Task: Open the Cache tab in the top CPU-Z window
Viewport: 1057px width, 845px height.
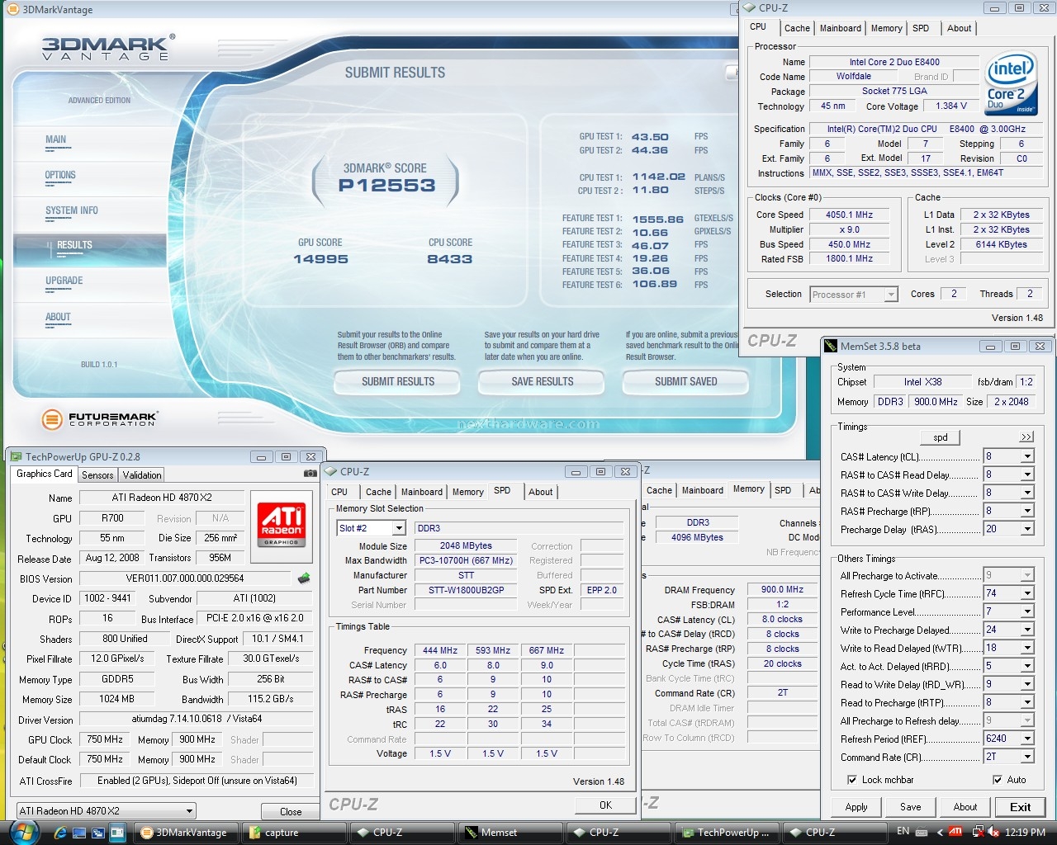Action: [x=797, y=28]
